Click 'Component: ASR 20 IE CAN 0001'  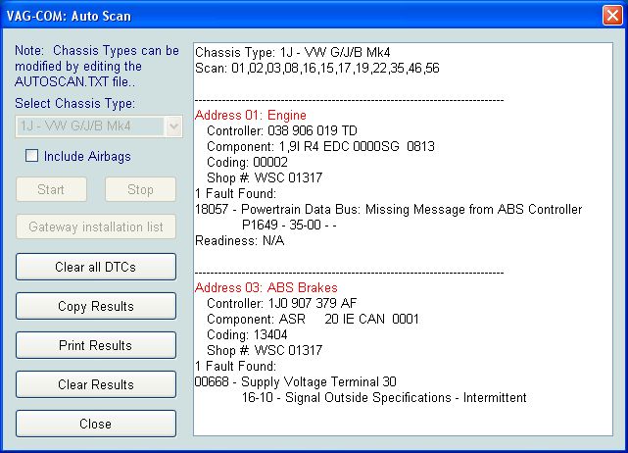313,319
